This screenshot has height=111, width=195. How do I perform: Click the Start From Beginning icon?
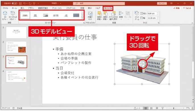[x=34, y=3]
